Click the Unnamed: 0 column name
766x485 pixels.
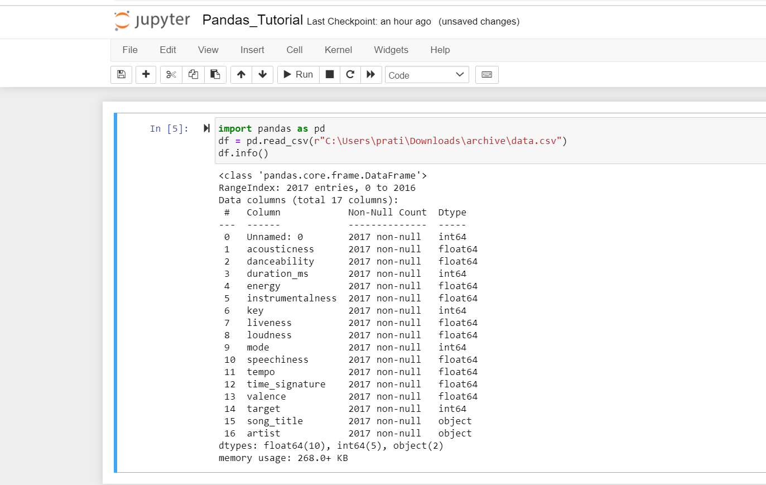tap(275, 237)
